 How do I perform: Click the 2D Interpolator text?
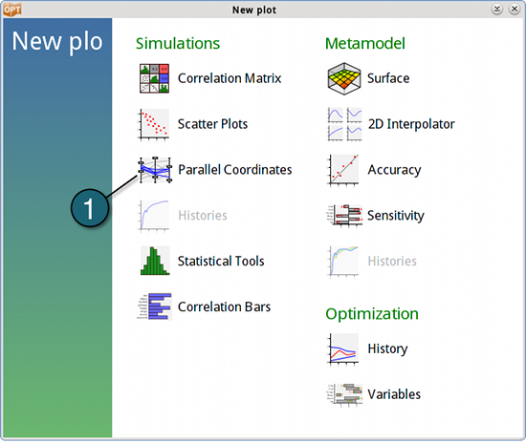click(411, 124)
